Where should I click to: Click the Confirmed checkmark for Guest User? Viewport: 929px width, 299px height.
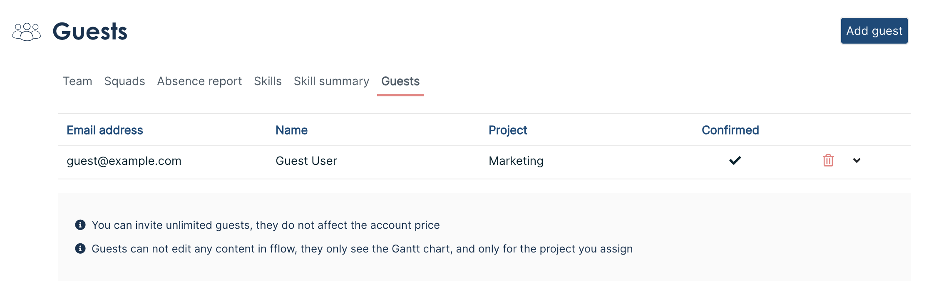[x=735, y=160]
